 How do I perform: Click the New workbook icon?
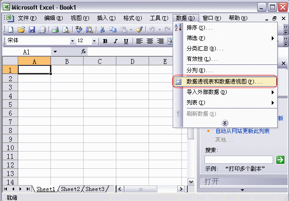[x=11, y=29]
